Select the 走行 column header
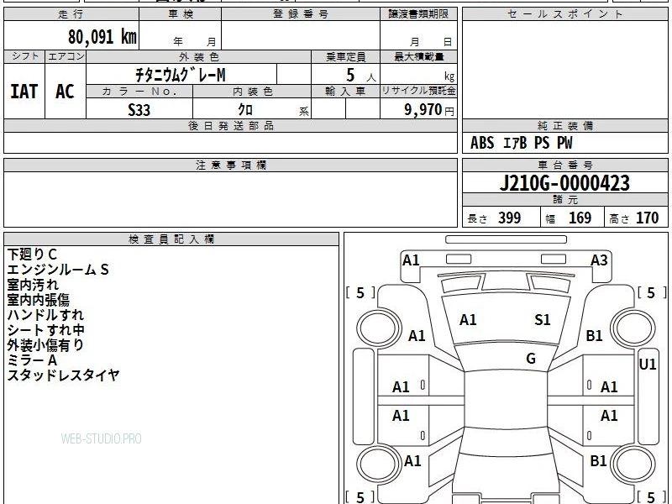Screen dimensions: 672x504 (x=71, y=14)
